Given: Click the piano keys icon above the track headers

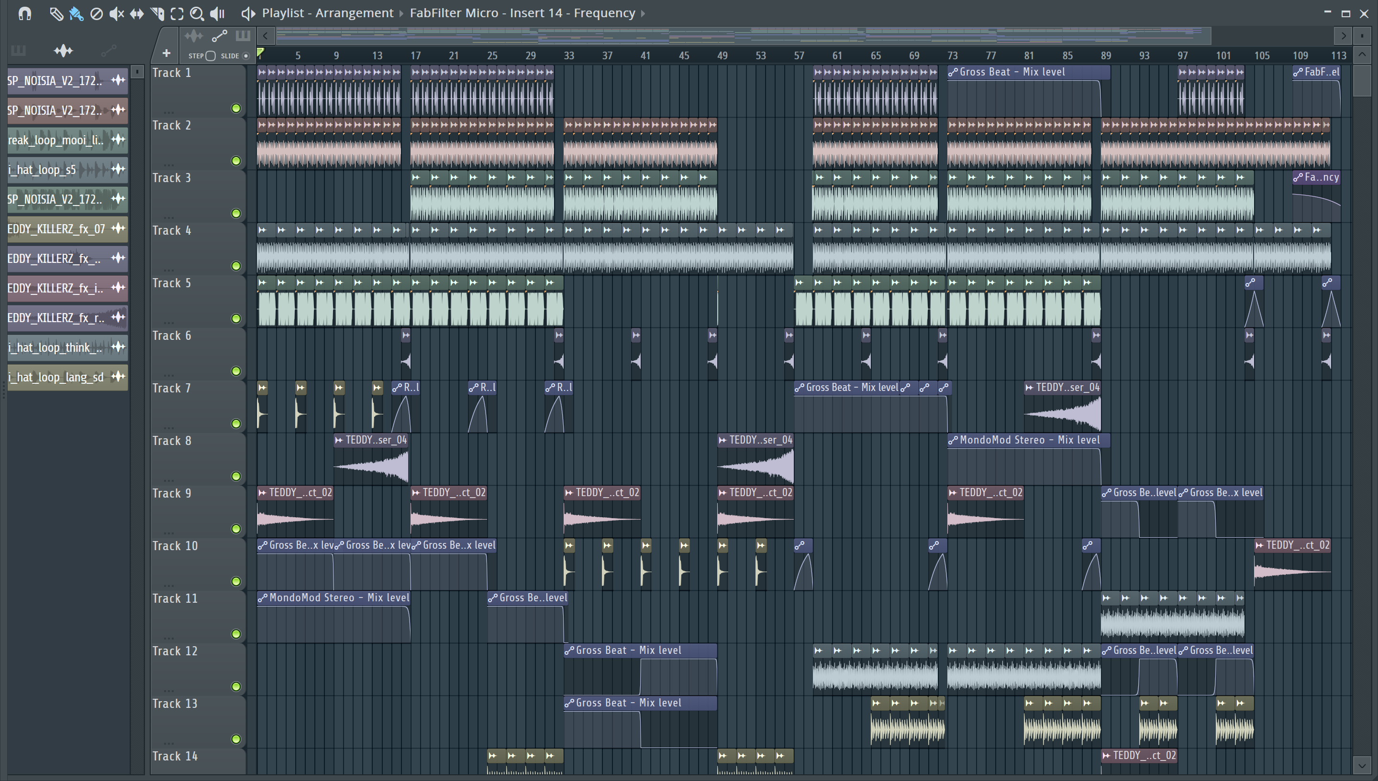Looking at the screenshot, I should (x=243, y=36).
